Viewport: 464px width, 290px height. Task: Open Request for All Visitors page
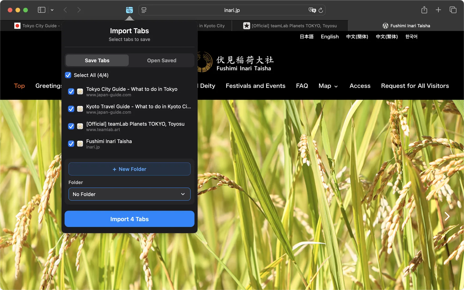[x=415, y=86]
